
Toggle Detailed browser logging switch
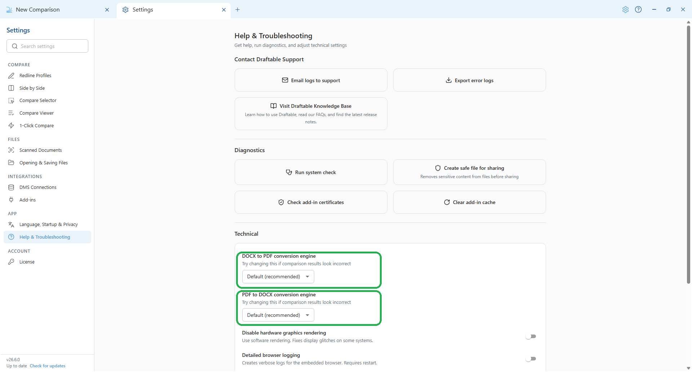click(x=531, y=359)
